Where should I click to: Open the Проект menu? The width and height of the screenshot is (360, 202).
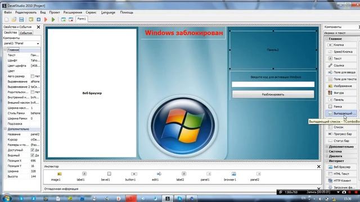55,12
